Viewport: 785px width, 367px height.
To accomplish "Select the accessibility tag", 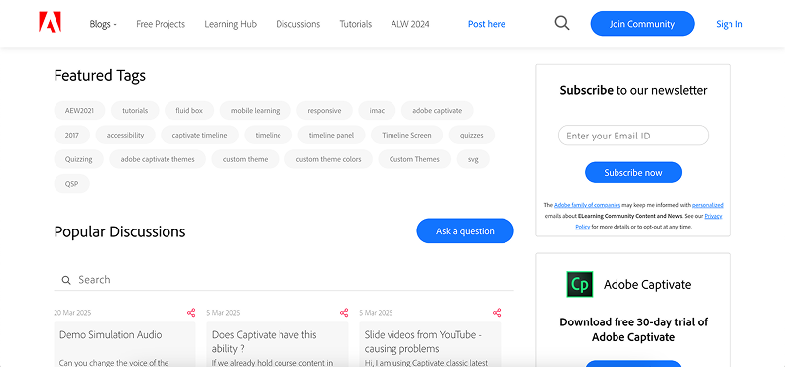I will pos(125,135).
